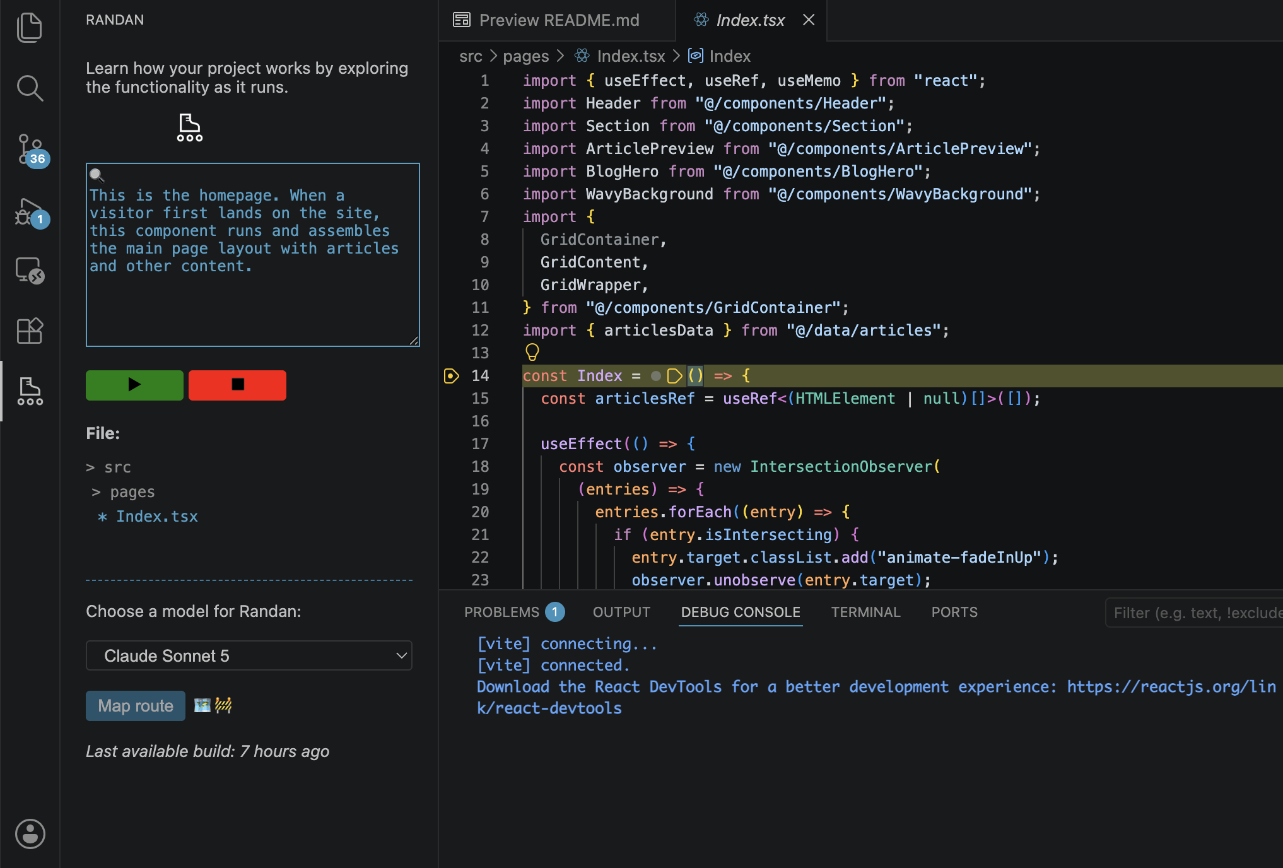Click the roller-skate logo in Randan panel
This screenshot has height=868, width=1283.
click(189, 127)
